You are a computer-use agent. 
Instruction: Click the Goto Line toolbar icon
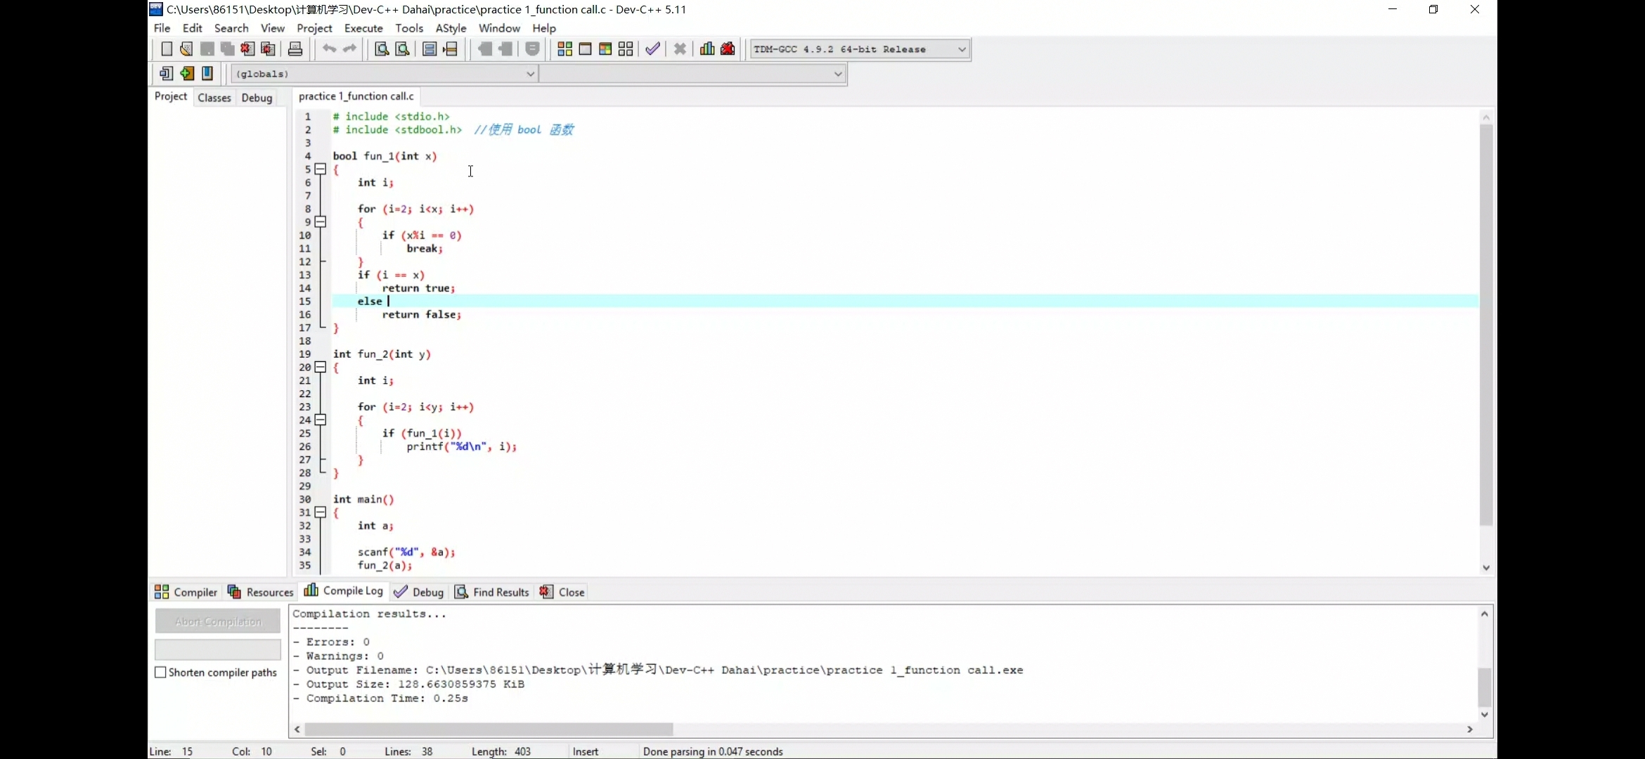(x=450, y=49)
